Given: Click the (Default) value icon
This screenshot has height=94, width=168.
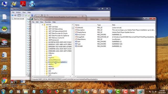Looking at the screenshot, I should pos(76,28).
